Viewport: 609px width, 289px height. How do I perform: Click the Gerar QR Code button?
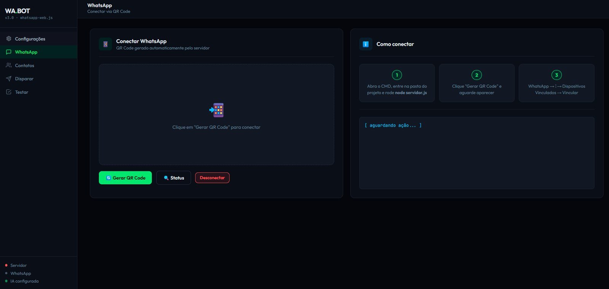click(x=125, y=178)
